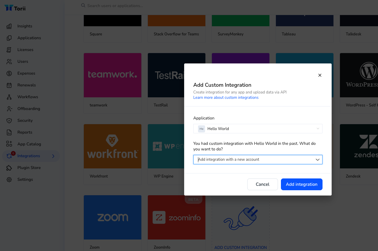Click the Add integration button
The image size is (378, 251).
302,184
